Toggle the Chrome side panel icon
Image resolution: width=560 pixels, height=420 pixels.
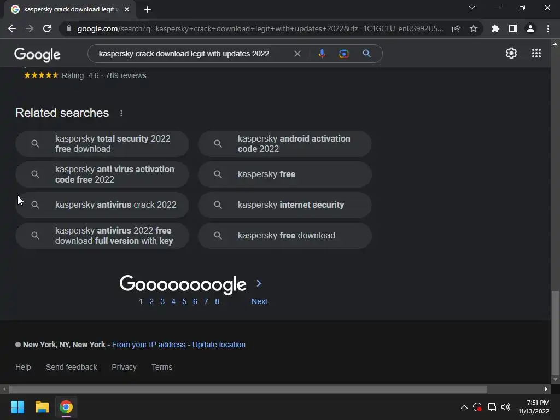click(513, 28)
